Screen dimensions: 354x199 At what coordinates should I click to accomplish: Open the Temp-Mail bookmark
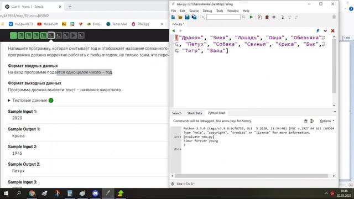(117, 24)
